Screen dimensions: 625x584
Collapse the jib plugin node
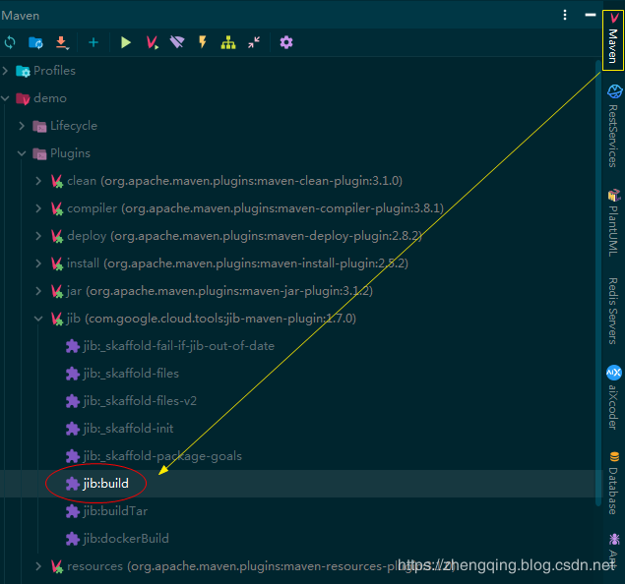[38, 319]
